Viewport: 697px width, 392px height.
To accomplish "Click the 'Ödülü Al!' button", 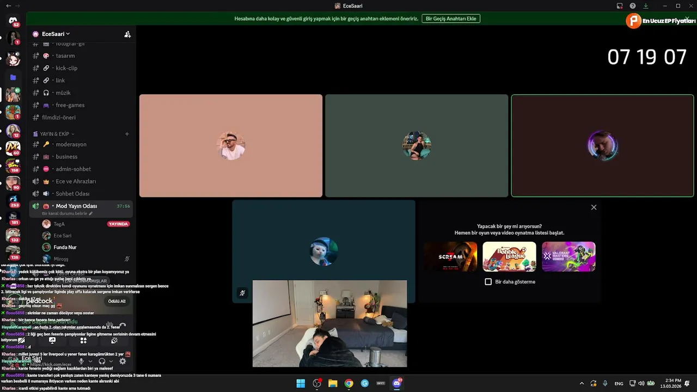I will [x=117, y=301].
